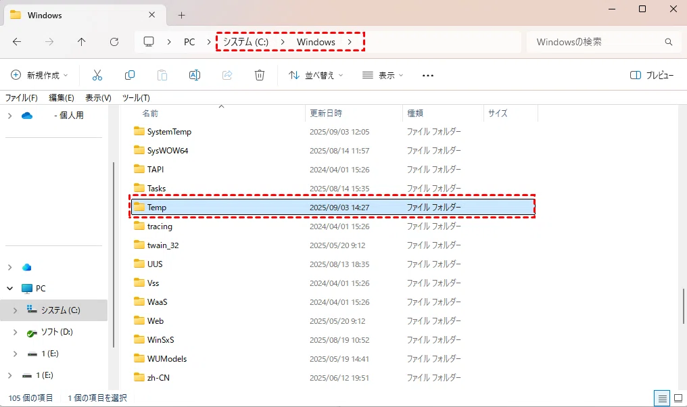Viewport: 687px width, 407px height.
Task: Collapse the PC tree node
Action: pyautogui.click(x=9, y=288)
